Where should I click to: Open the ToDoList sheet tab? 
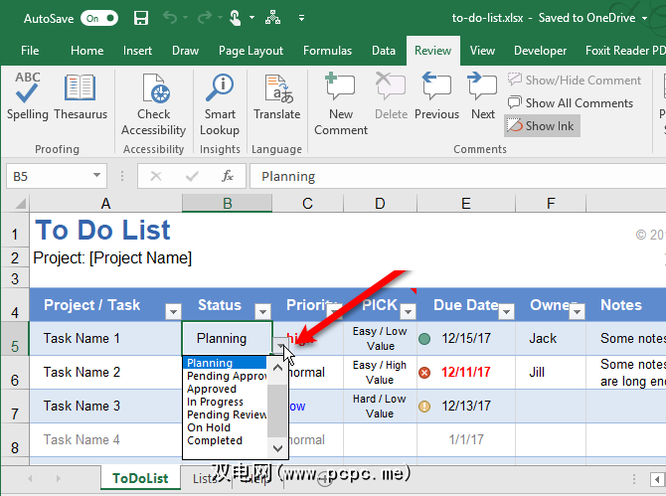[140, 478]
